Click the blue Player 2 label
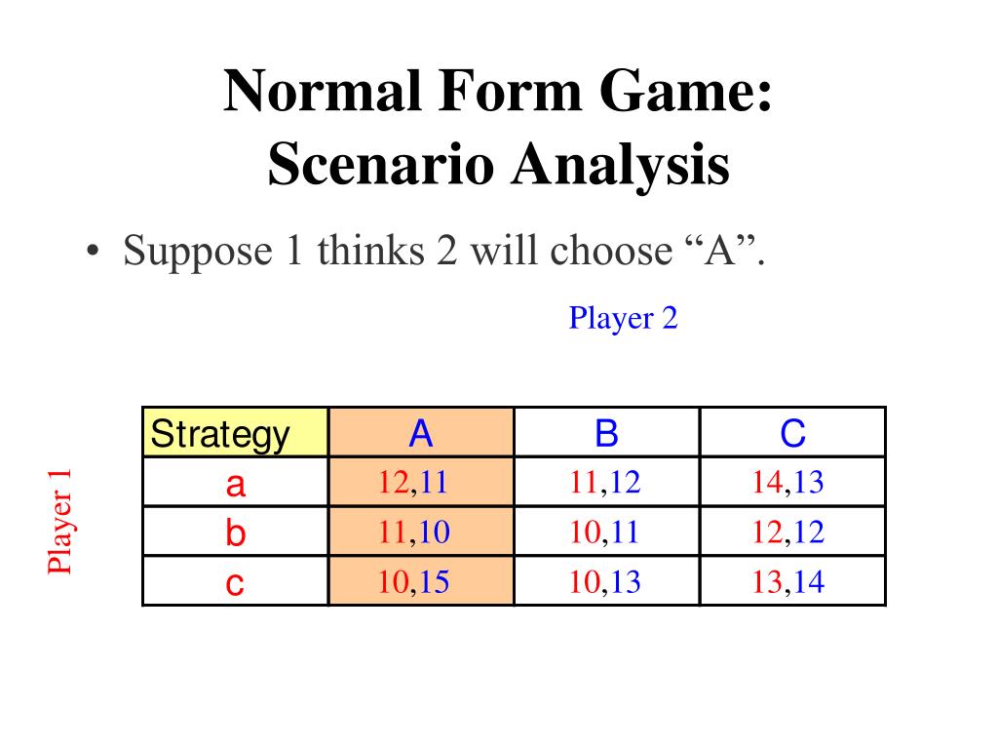 623,318
